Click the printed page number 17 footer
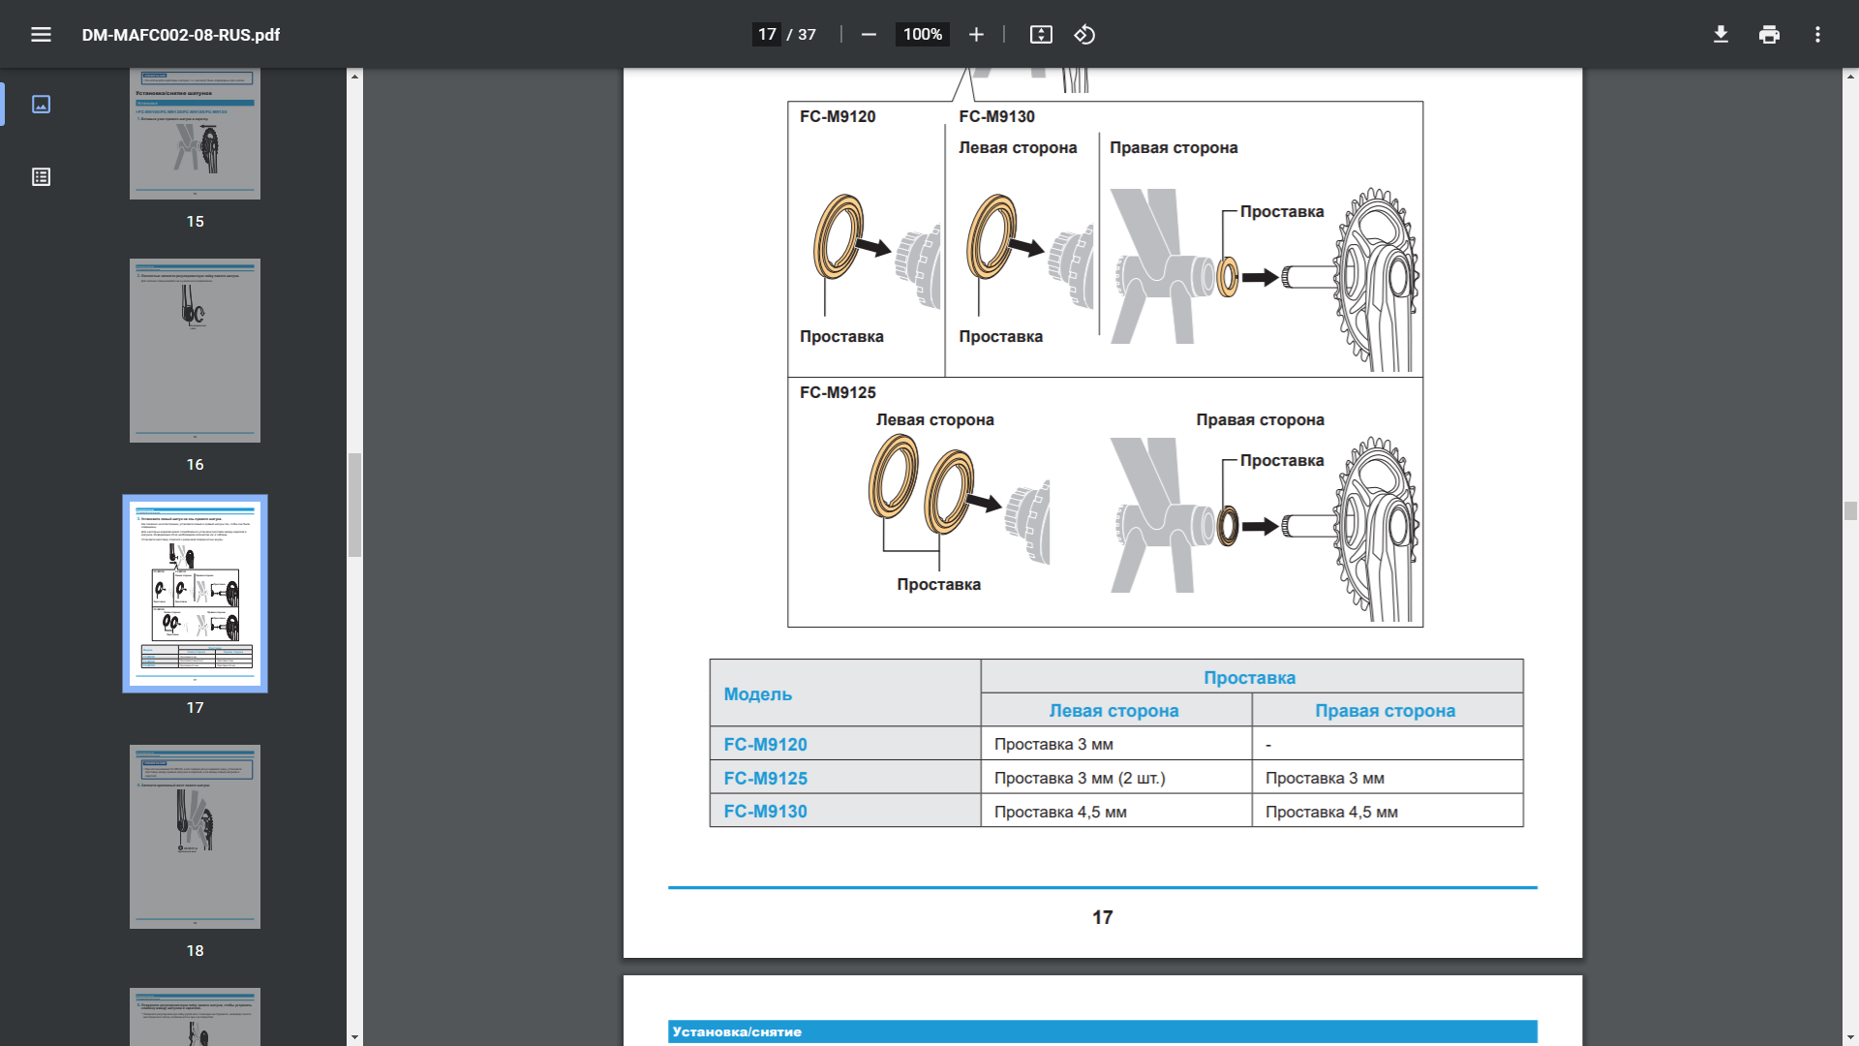 point(1102,917)
